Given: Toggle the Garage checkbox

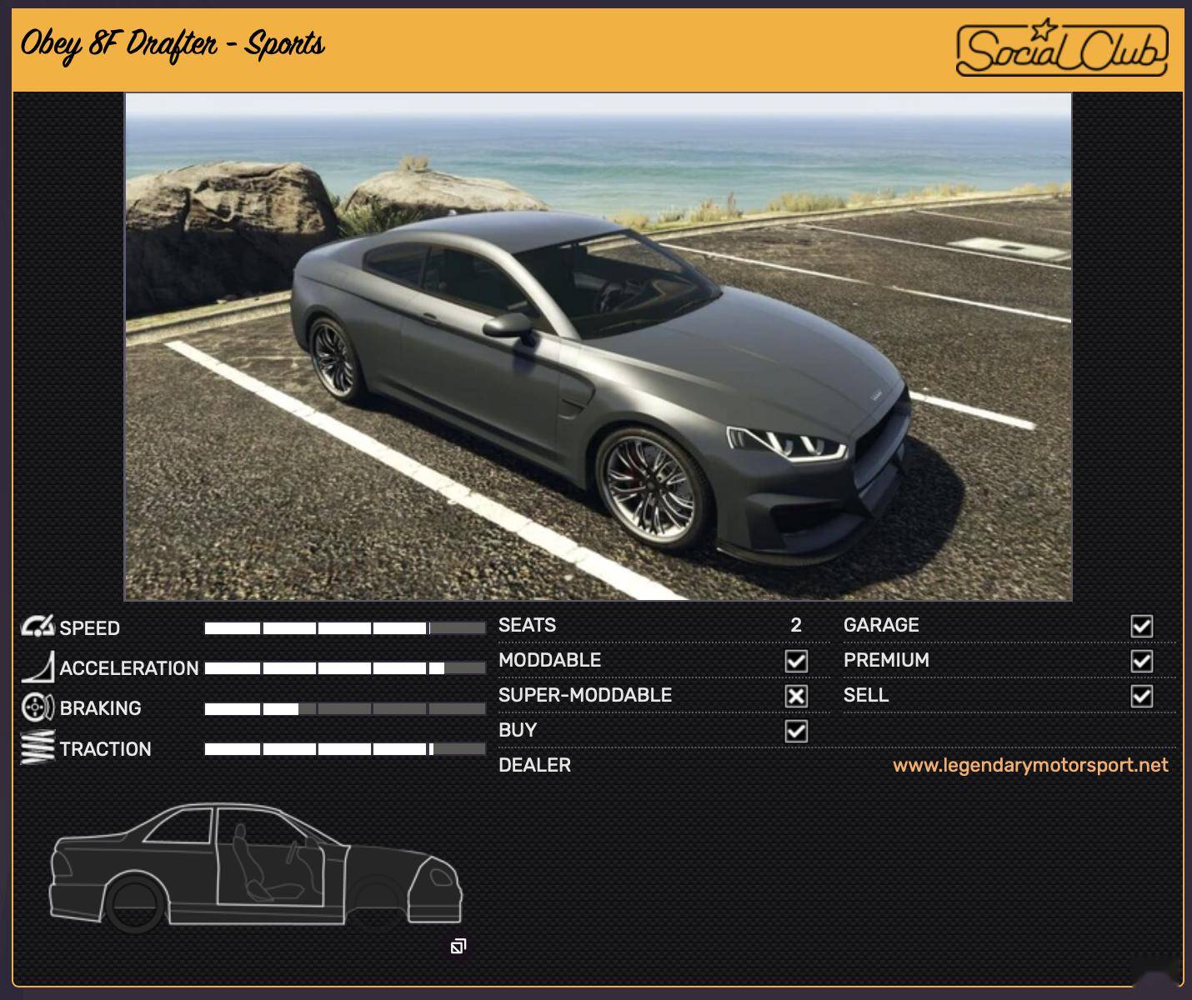Looking at the screenshot, I should (1142, 626).
